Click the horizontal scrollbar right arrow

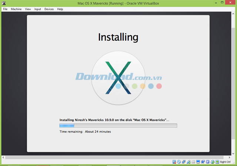coord(229,157)
